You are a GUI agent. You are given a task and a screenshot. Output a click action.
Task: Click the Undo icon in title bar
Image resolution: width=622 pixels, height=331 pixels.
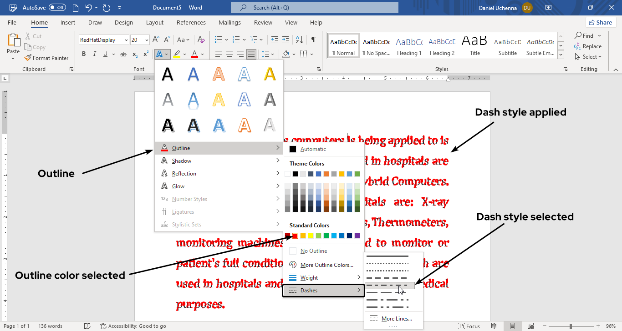coord(89,8)
